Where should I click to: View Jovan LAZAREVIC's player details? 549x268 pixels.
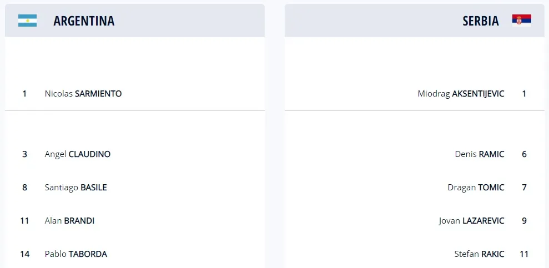pyautogui.click(x=471, y=221)
